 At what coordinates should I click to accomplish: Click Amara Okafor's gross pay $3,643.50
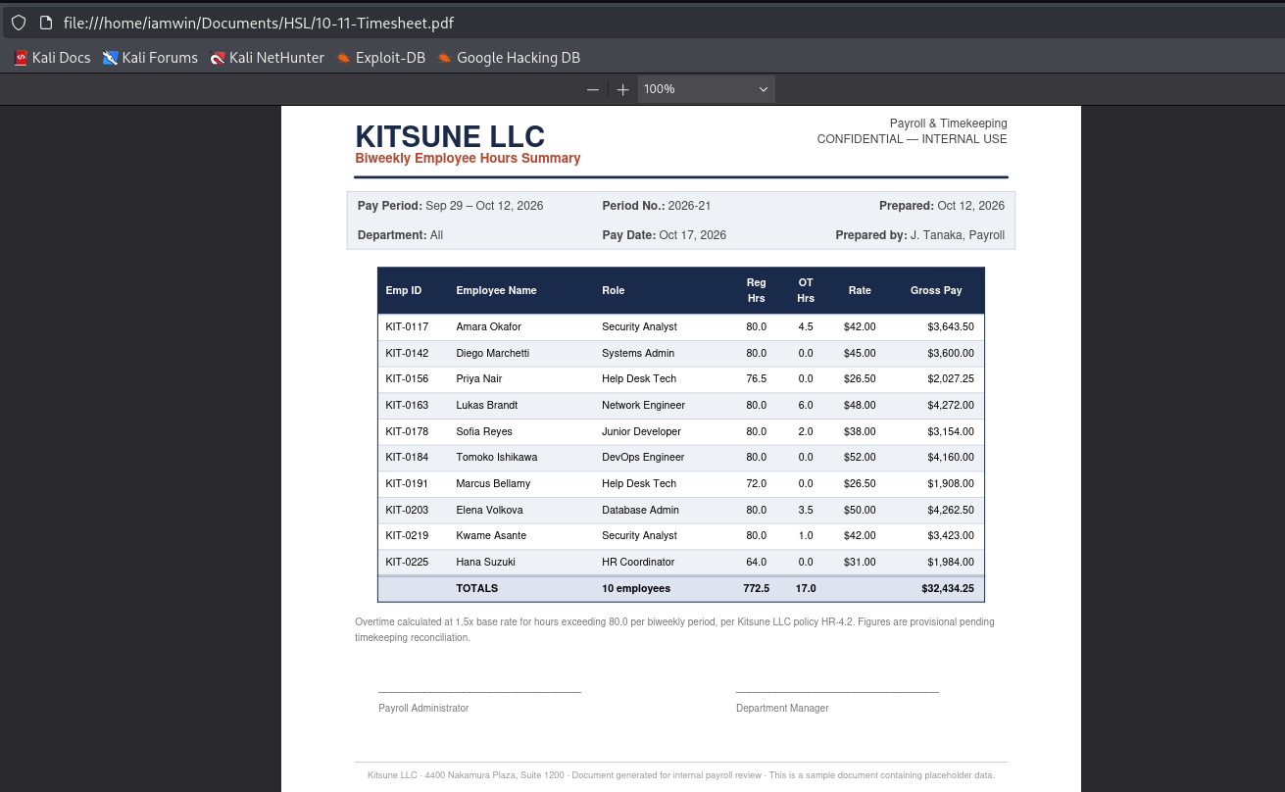[x=951, y=327]
